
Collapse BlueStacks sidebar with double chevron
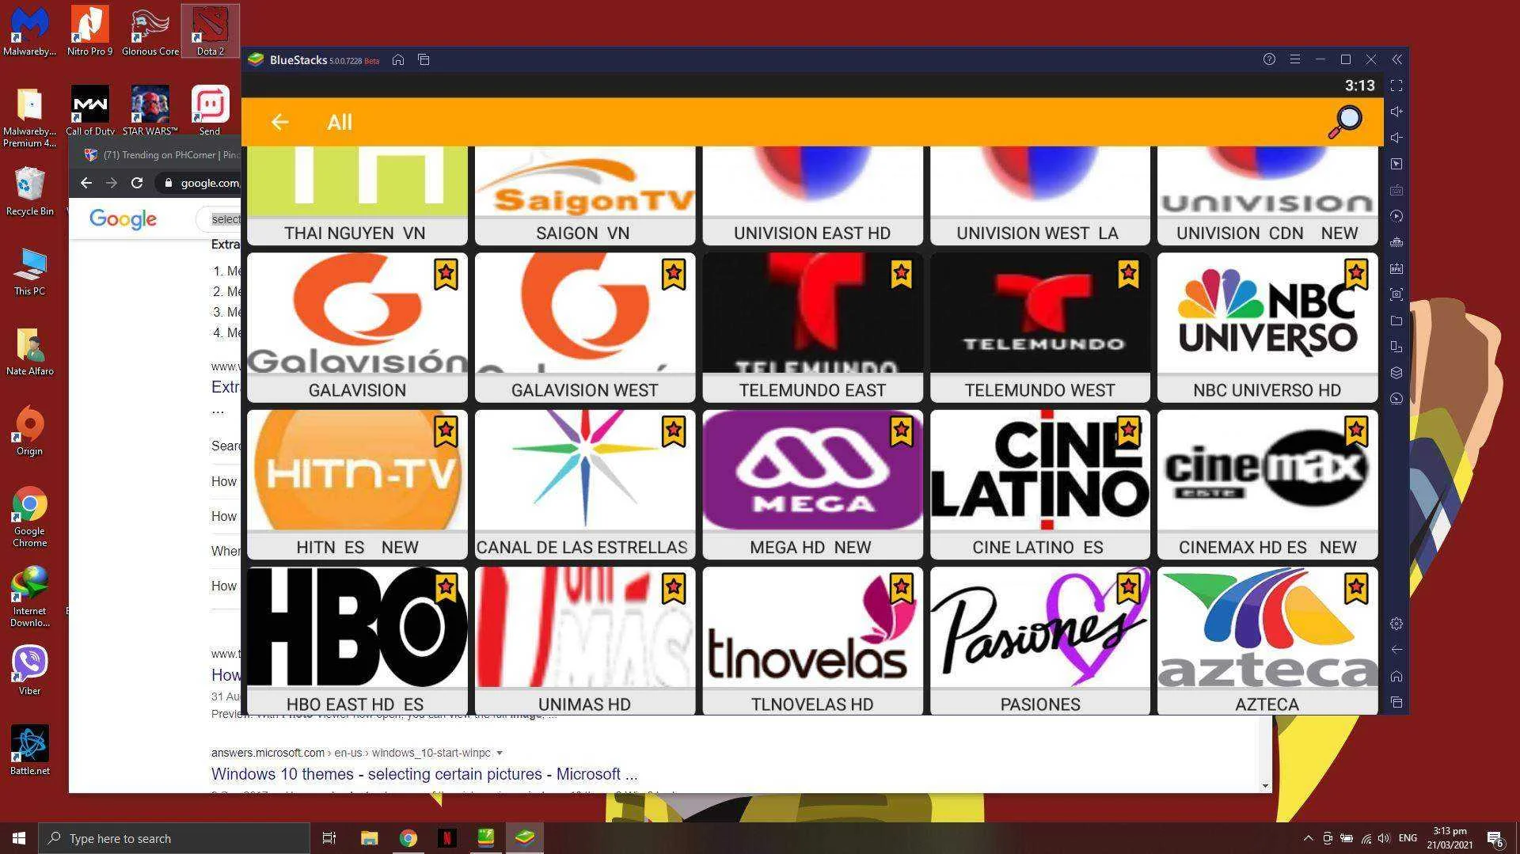1396,59
